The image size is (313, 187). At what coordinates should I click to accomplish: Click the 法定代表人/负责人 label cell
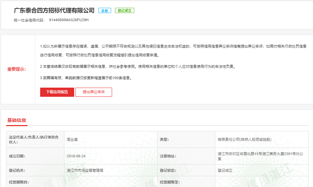coord(35,139)
